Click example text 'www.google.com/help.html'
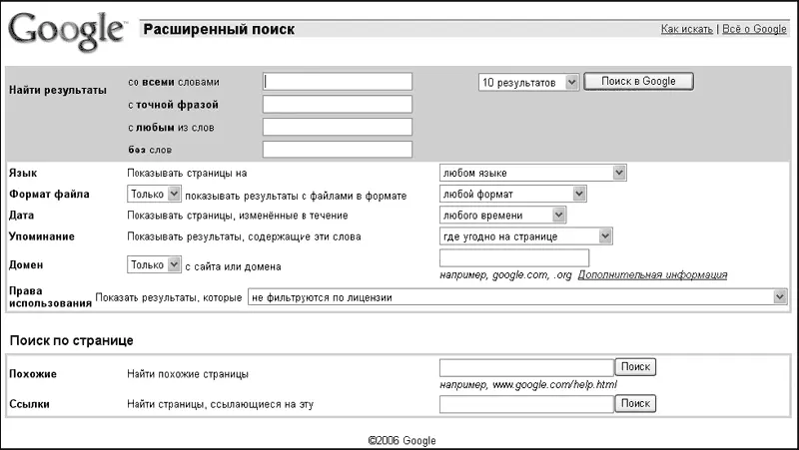The image size is (799, 450). tap(554, 384)
